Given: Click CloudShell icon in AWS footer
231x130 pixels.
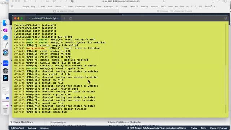Looking at the screenshot, I should pos(12,128).
